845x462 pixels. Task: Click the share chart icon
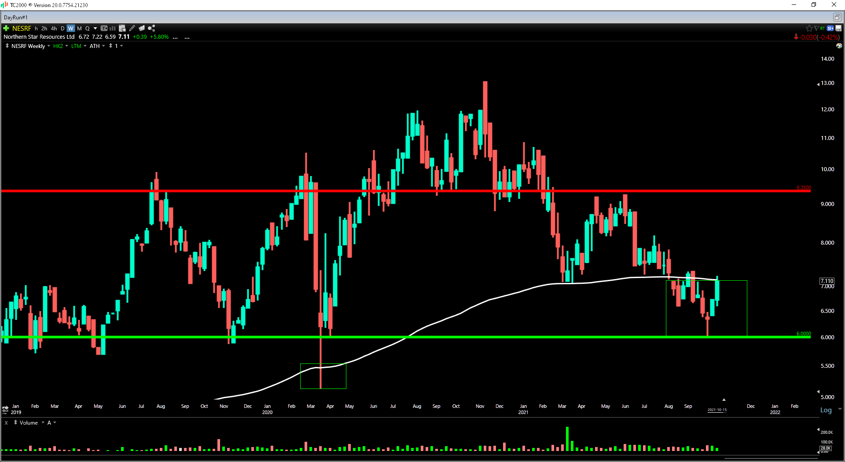[x=151, y=28]
